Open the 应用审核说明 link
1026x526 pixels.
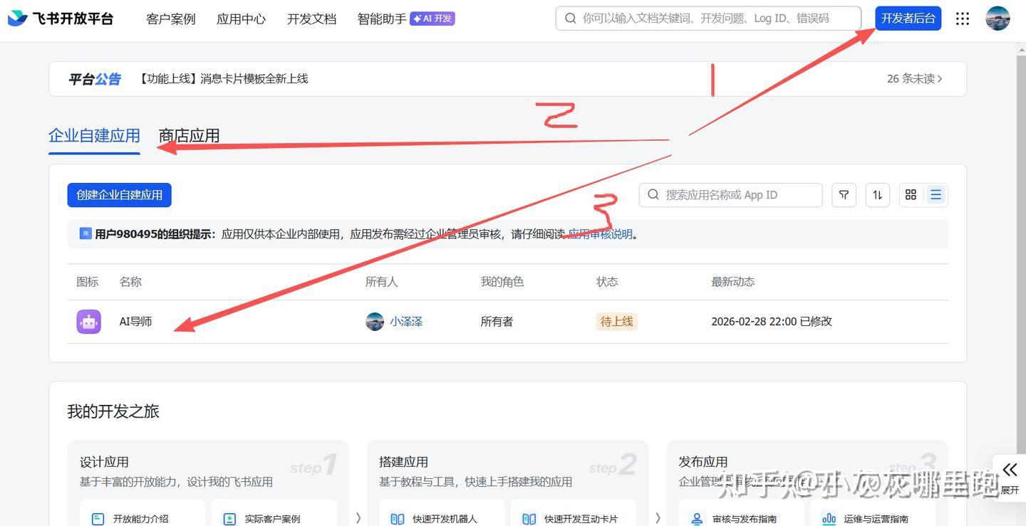tap(600, 234)
